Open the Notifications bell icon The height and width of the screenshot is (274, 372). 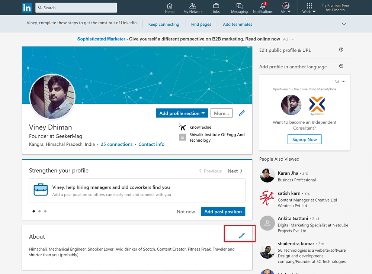pos(263,8)
